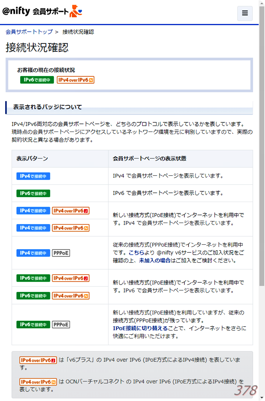Click PPPoE badge beside blue IPv4 badge
The height and width of the screenshot is (401, 265).
pyautogui.click(x=61, y=253)
